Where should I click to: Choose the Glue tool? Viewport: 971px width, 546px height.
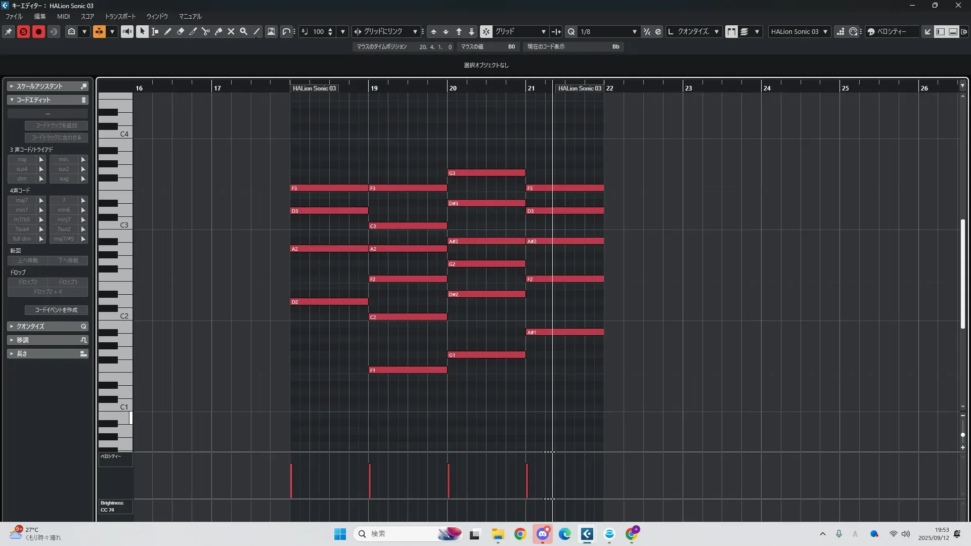coord(218,31)
